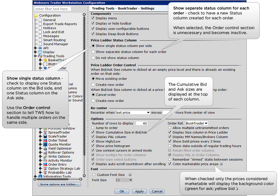Click the Apply button
The width and height of the screenshot is (279, 196).
pos(139,191)
